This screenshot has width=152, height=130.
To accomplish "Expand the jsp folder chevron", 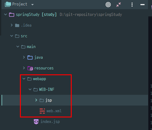I will click(x=36, y=100).
